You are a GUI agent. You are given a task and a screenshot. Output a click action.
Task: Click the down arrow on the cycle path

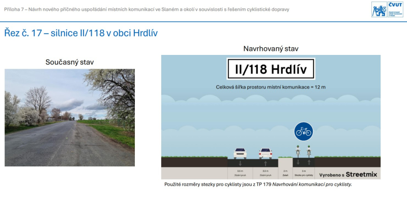pos(298,162)
